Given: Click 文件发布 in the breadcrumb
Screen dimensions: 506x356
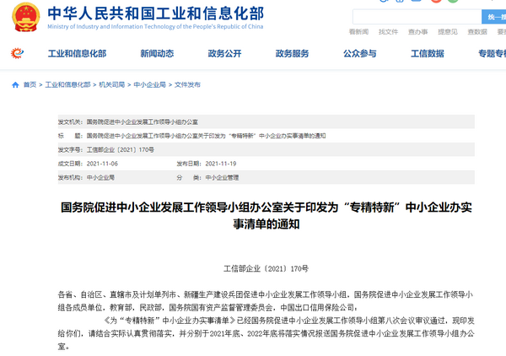Looking at the screenshot, I should pyautogui.click(x=187, y=85).
